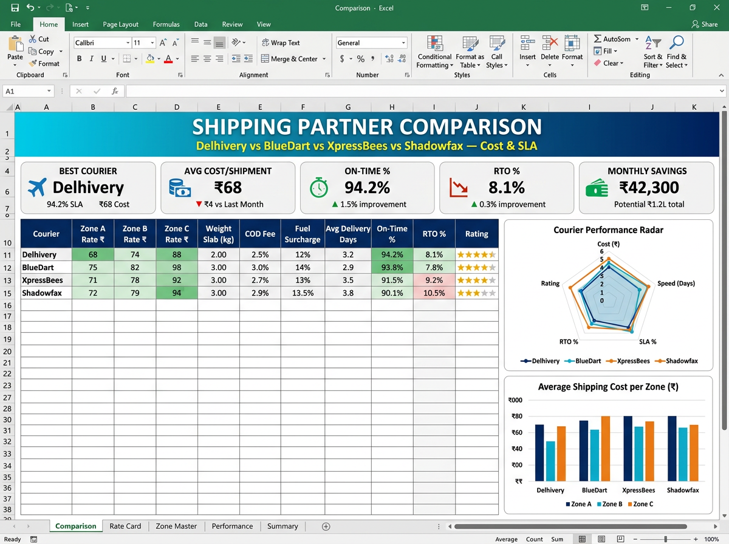
Task: Click the AutoSum sigma button
Action: (x=612, y=39)
